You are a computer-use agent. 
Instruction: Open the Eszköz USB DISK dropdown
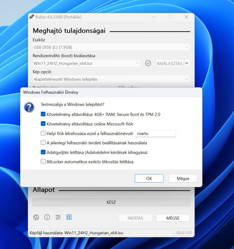[x=111, y=47]
